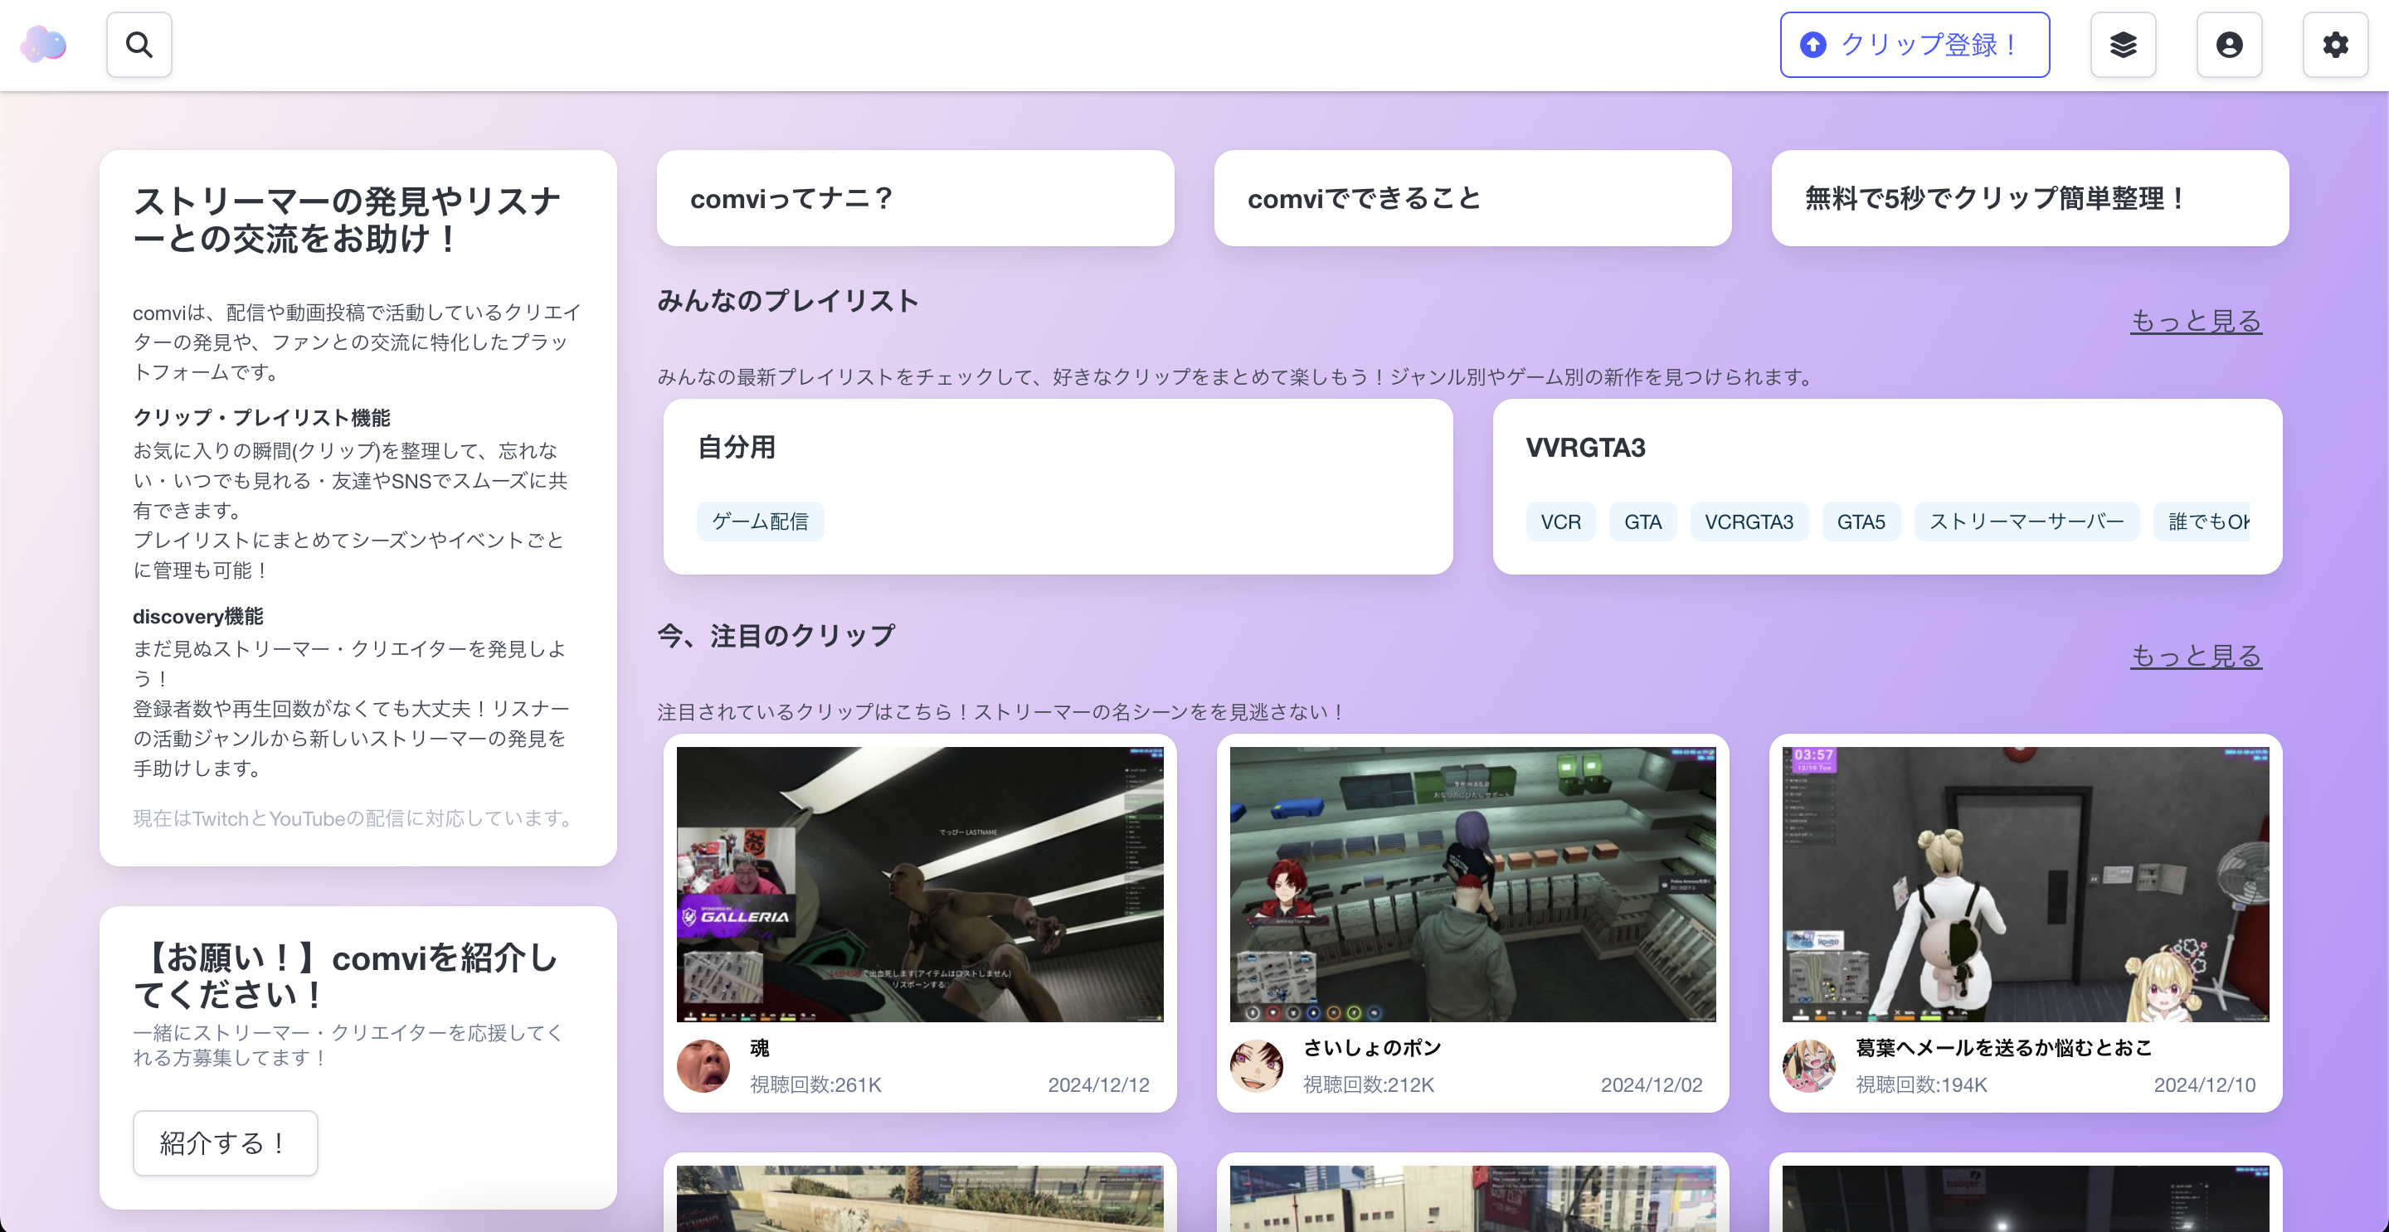This screenshot has height=1232, width=2389.
Task: Open the account profile icon
Action: click(2230, 44)
